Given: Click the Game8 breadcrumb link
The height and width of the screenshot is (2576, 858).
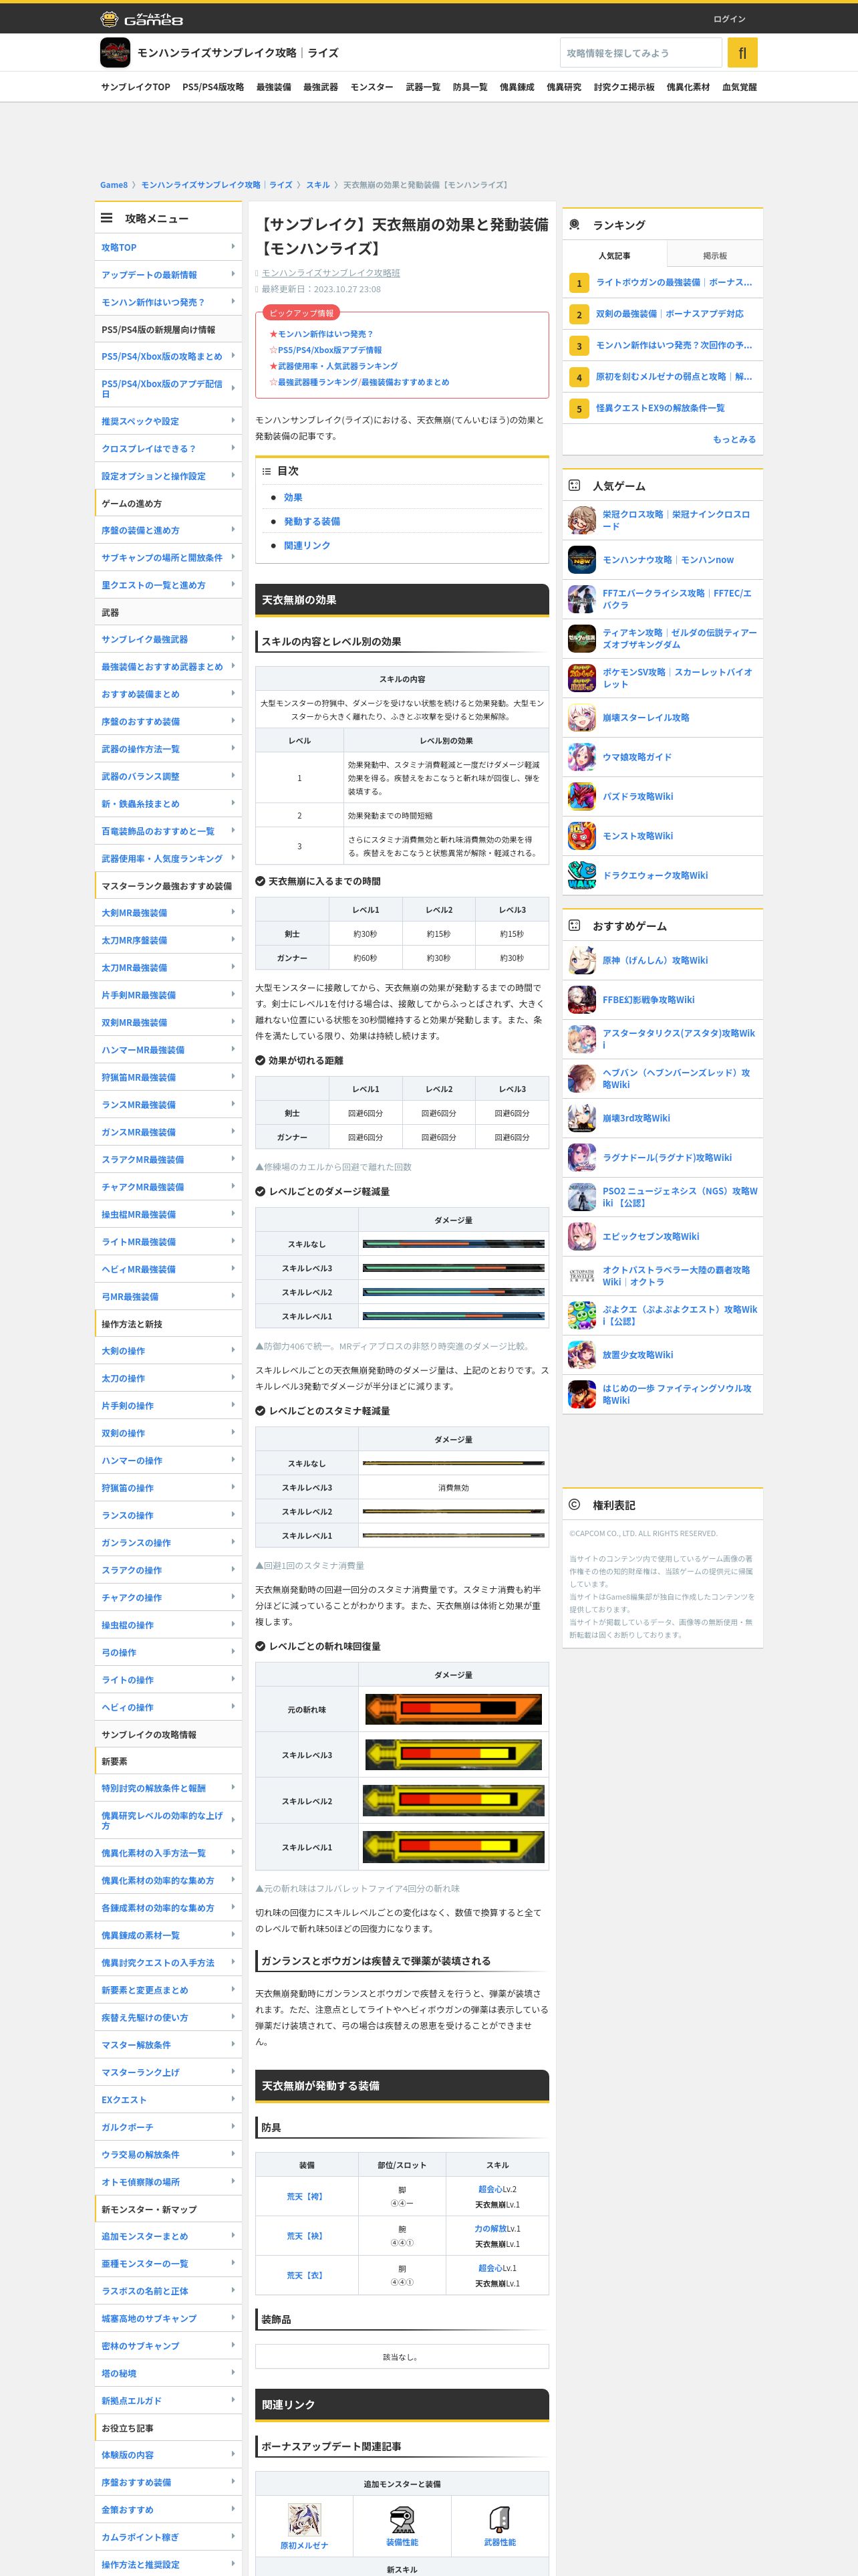Looking at the screenshot, I should (x=114, y=185).
